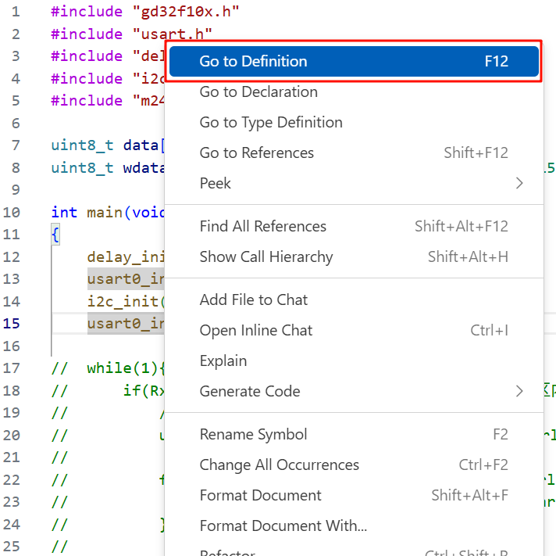Click highlighted usart0_init on line 13
Image resolution: width=556 pixels, height=556 pixels.
(126, 279)
